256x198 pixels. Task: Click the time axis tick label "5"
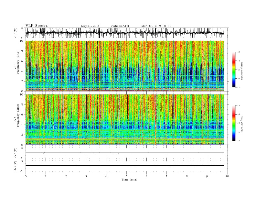pos(126,176)
